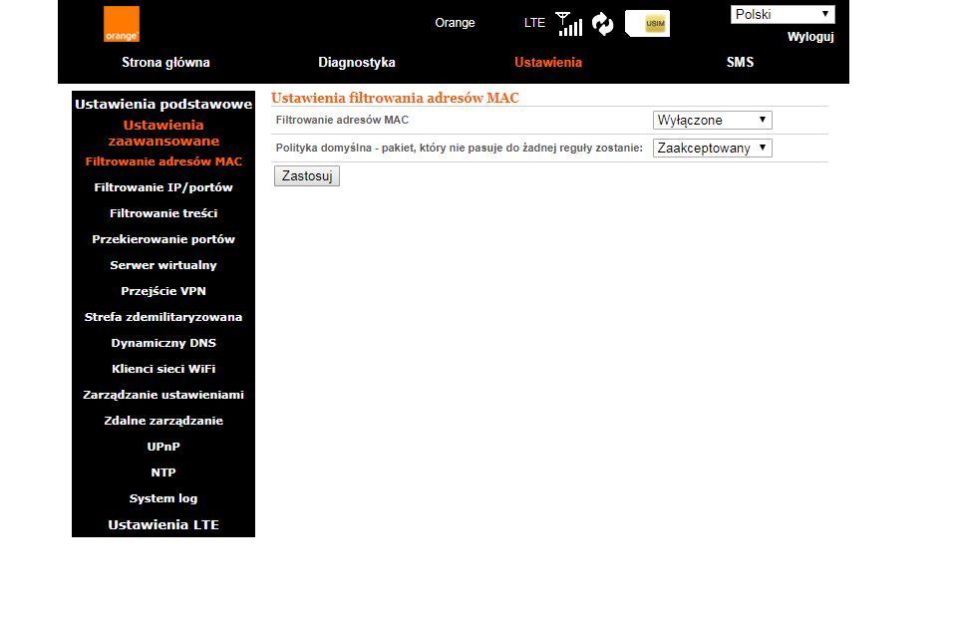Expand the default policy Zaakceptowany dropdown
The height and width of the screenshot is (619, 955).
pyautogui.click(x=712, y=149)
